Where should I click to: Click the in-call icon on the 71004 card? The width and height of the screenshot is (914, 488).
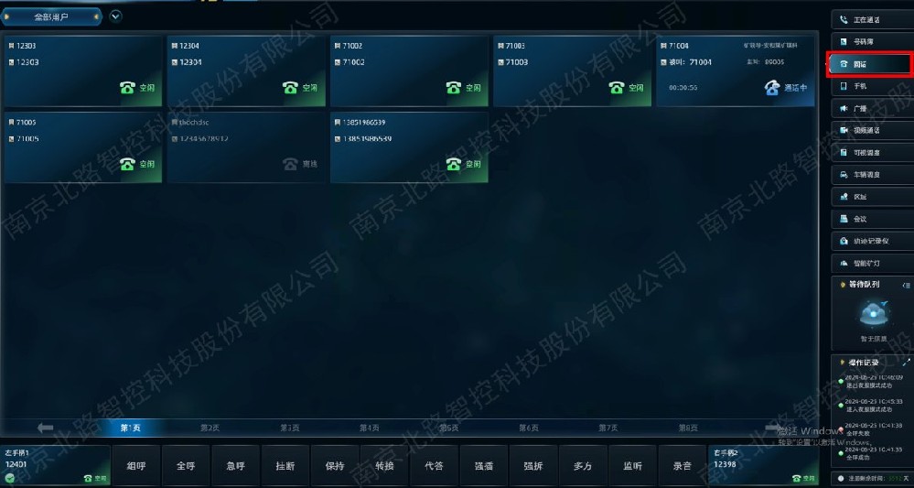772,88
